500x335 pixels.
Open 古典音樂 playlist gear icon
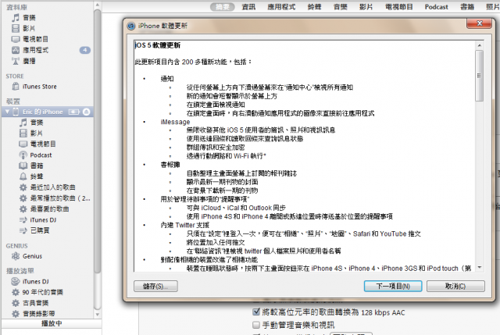(x=16, y=303)
